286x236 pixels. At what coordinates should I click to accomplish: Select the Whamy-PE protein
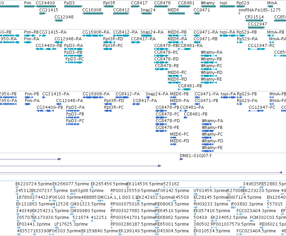pos(208,151)
